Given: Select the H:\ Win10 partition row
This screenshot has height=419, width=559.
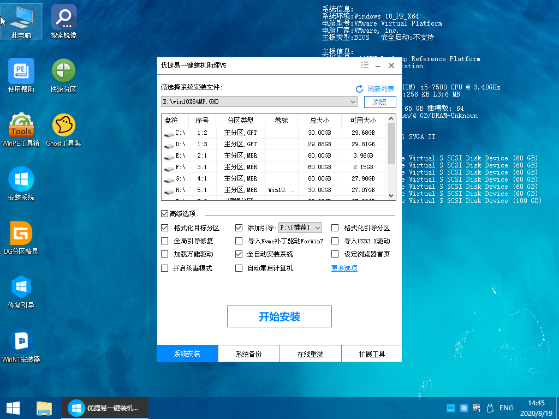Looking at the screenshot, I should [x=273, y=189].
